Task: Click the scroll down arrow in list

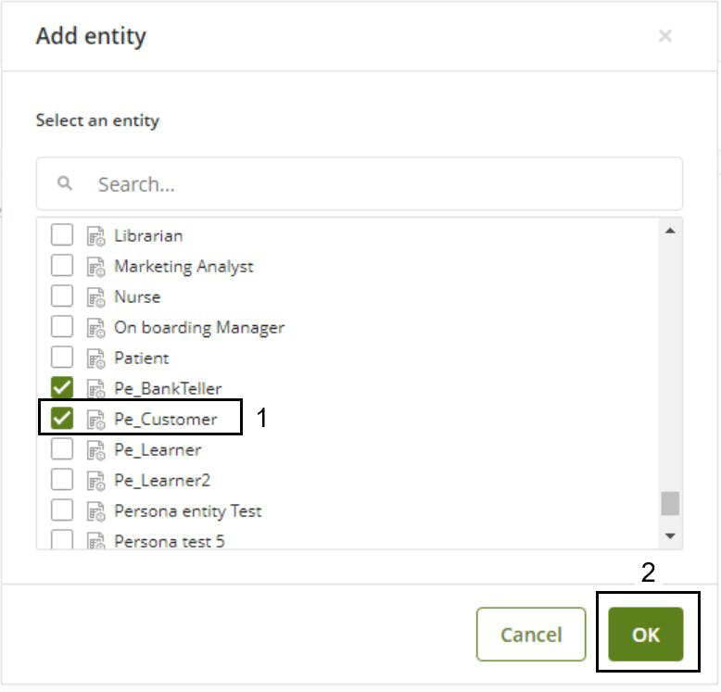Action: pyautogui.click(x=670, y=536)
